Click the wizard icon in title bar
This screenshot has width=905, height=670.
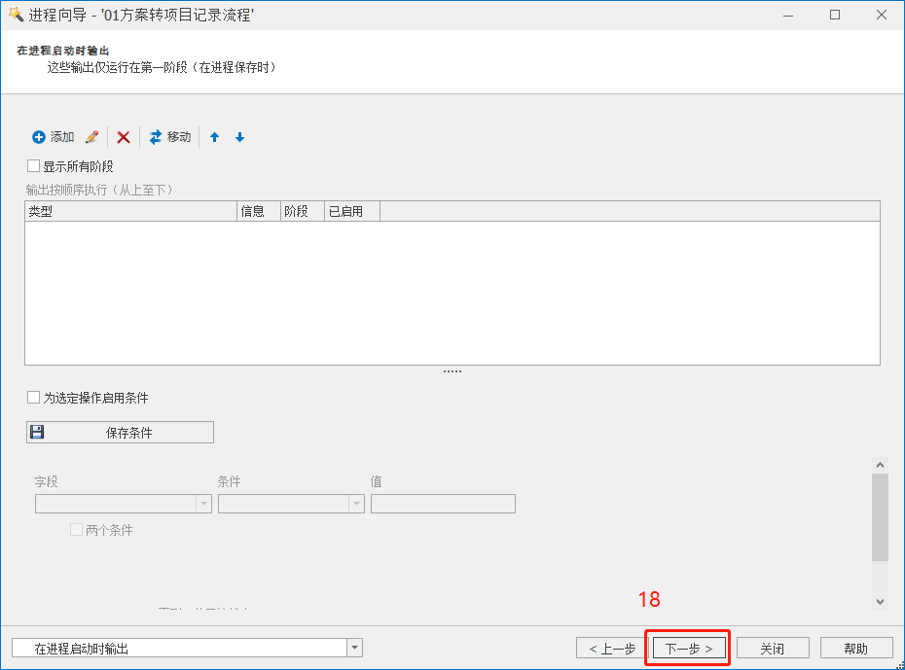point(15,15)
